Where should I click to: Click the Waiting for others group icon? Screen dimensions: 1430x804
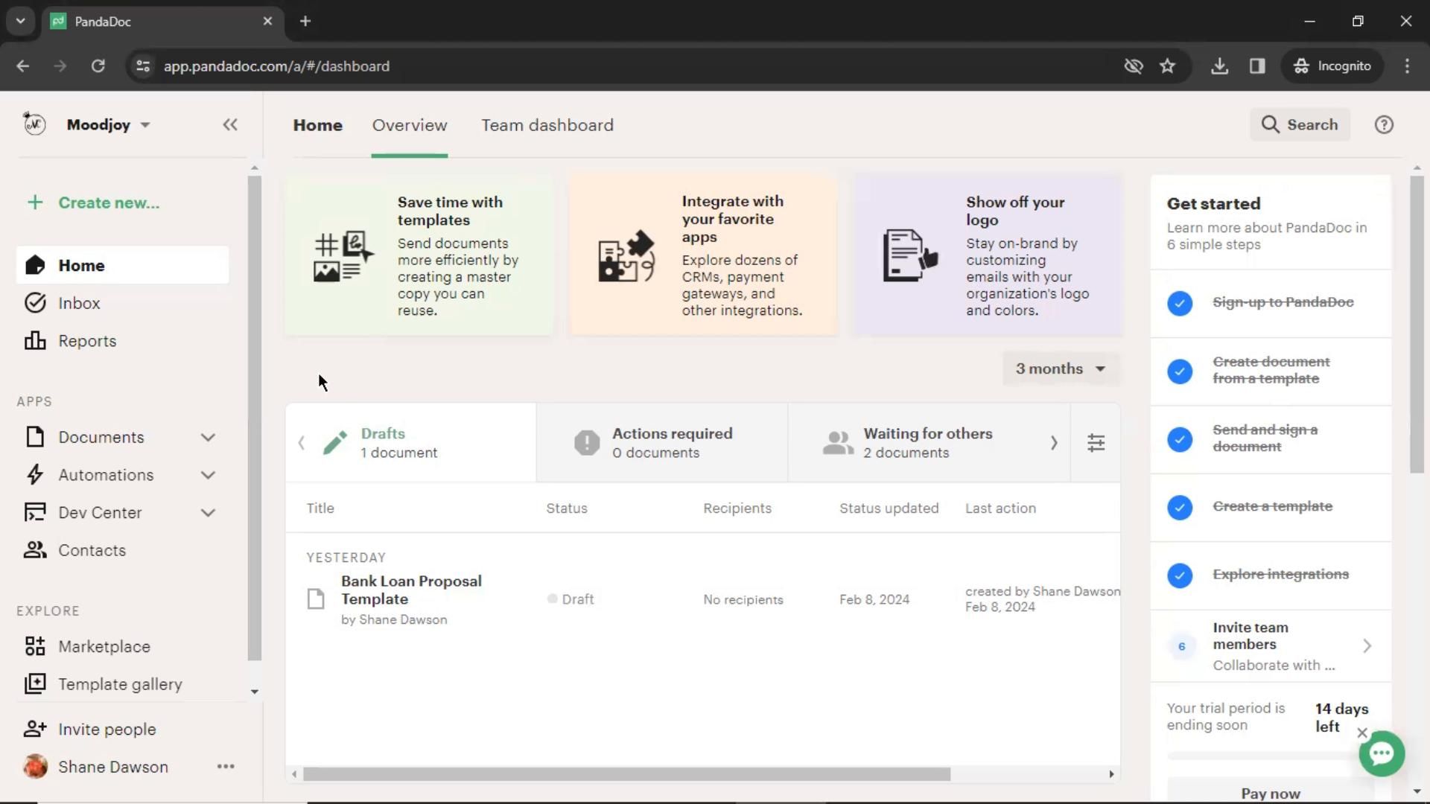[x=837, y=441]
